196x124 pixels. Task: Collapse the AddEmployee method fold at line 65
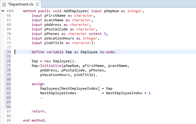(x=12, y=11)
